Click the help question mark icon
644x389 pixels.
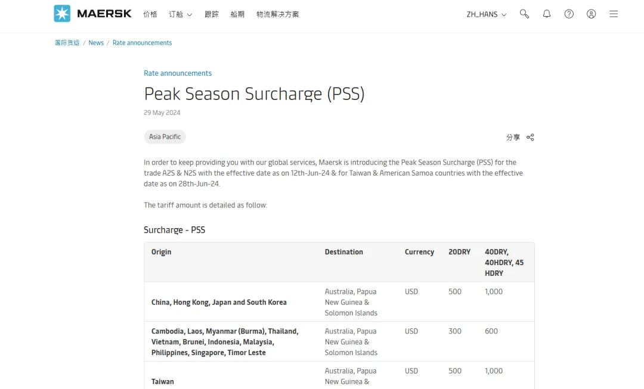569,14
